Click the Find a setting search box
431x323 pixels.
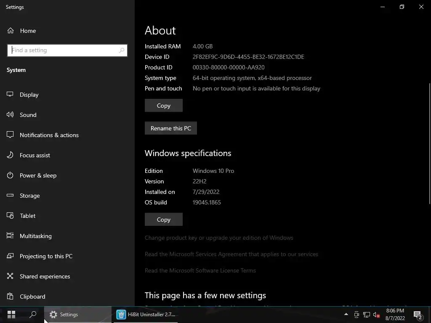(x=67, y=50)
